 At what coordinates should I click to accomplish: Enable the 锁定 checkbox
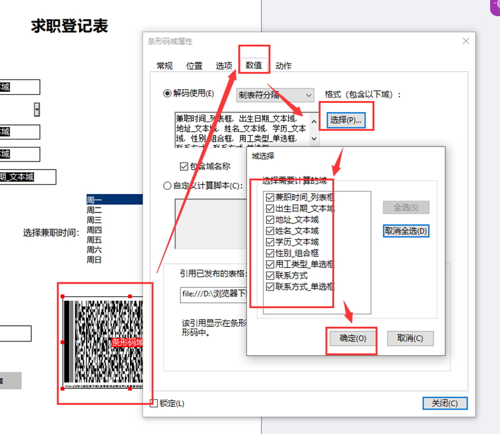coord(153,403)
